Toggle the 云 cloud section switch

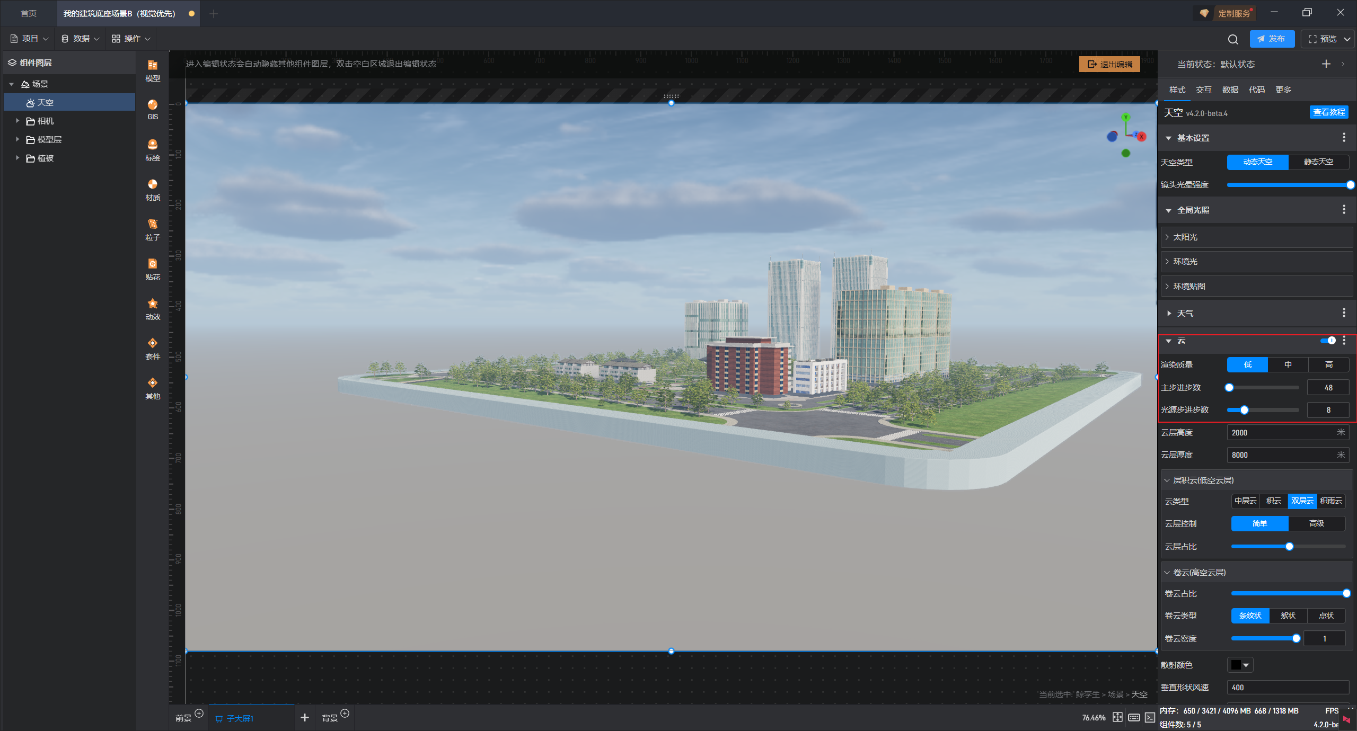click(x=1328, y=341)
